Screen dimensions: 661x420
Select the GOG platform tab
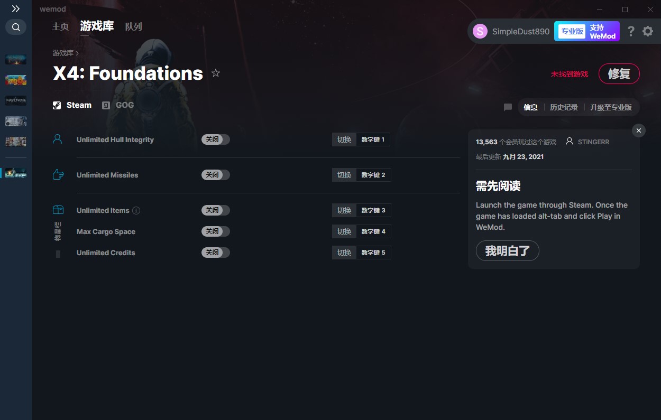[118, 105]
